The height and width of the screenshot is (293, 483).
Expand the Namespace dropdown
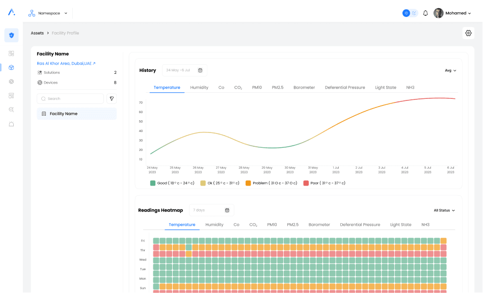pos(48,13)
